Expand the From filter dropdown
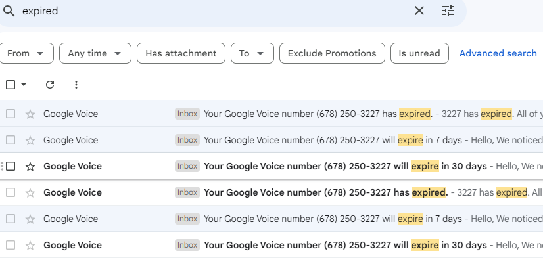 [x=26, y=53]
